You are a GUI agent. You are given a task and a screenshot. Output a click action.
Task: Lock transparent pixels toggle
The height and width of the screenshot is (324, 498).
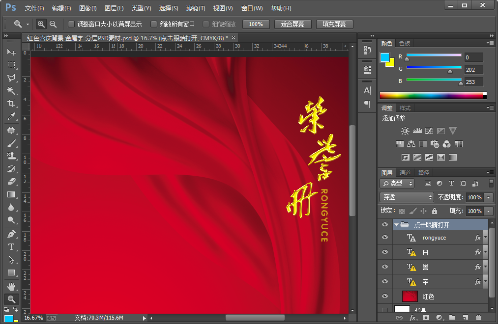tap(402, 211)
